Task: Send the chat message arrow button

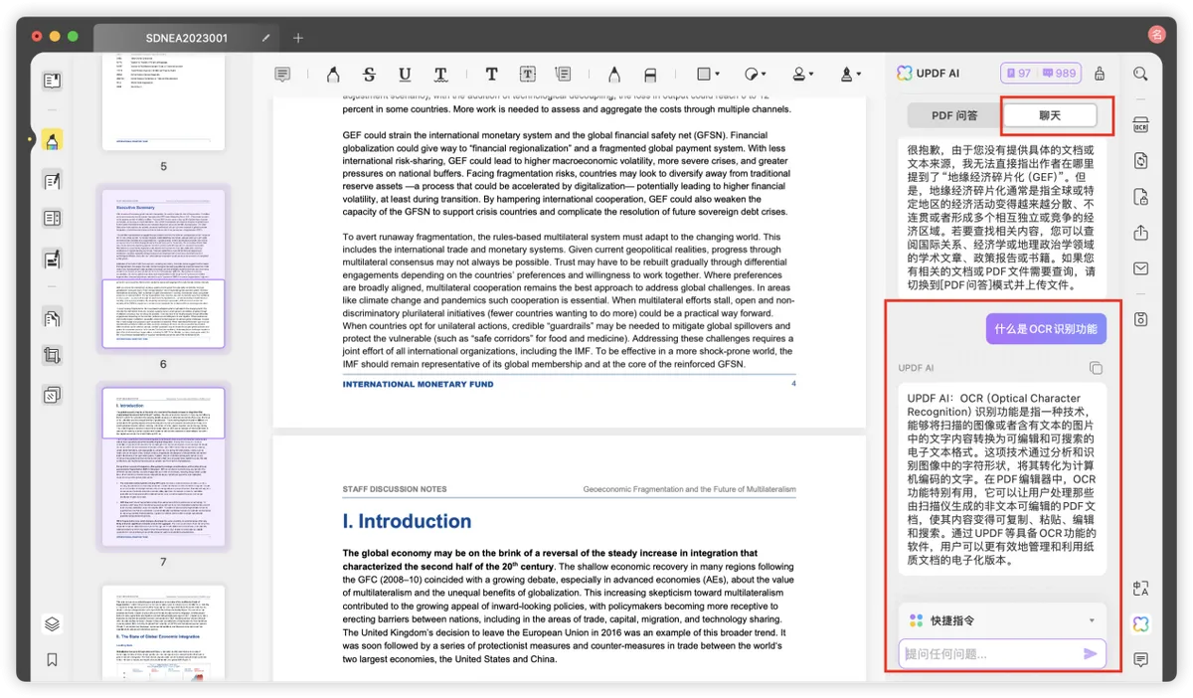Action: point(1091,653)
